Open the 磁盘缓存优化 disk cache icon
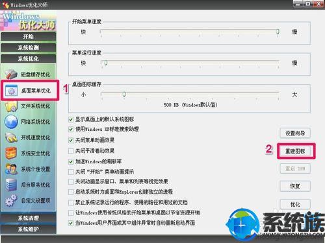The height and width of the screenshot is (243, 325). [x=11, y=74]
